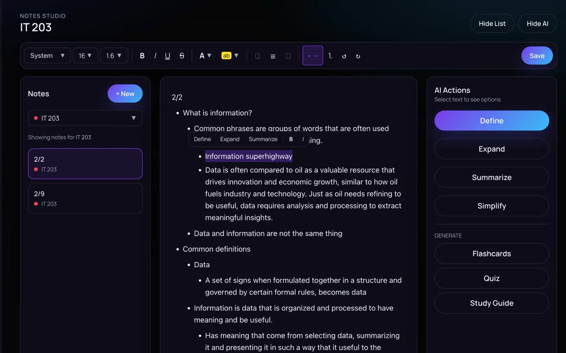This screenshot has width=566, height=353.
Task: Open the 2/9 note in the list
Action: [85, 198]
